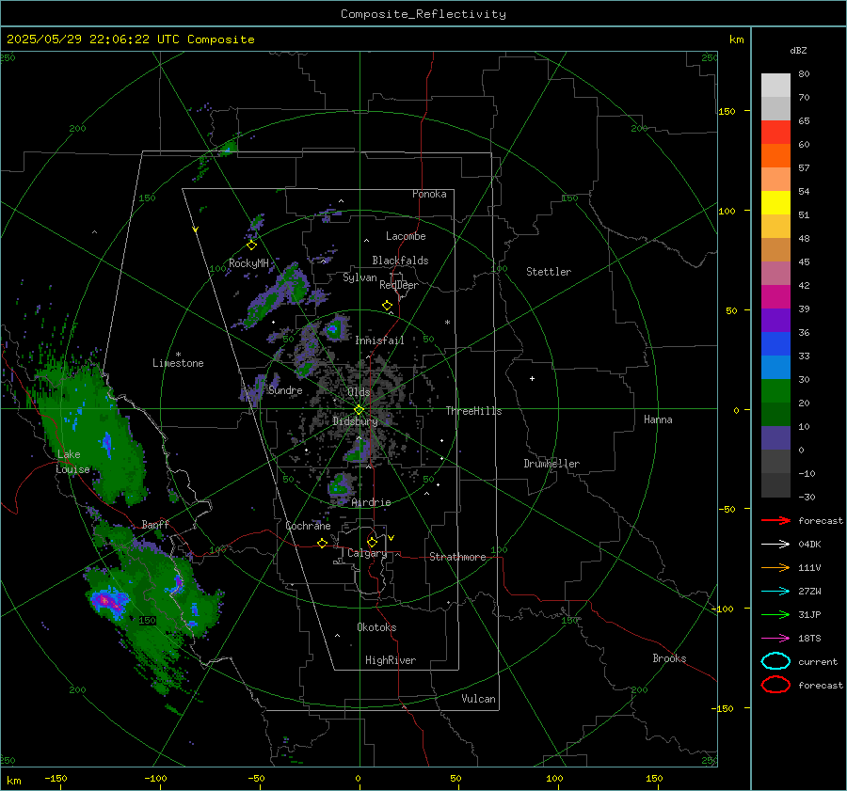Click the Limestone label
Image resolution: width=847 pixels, height=791 pixels.
click(x=178, y=363)
